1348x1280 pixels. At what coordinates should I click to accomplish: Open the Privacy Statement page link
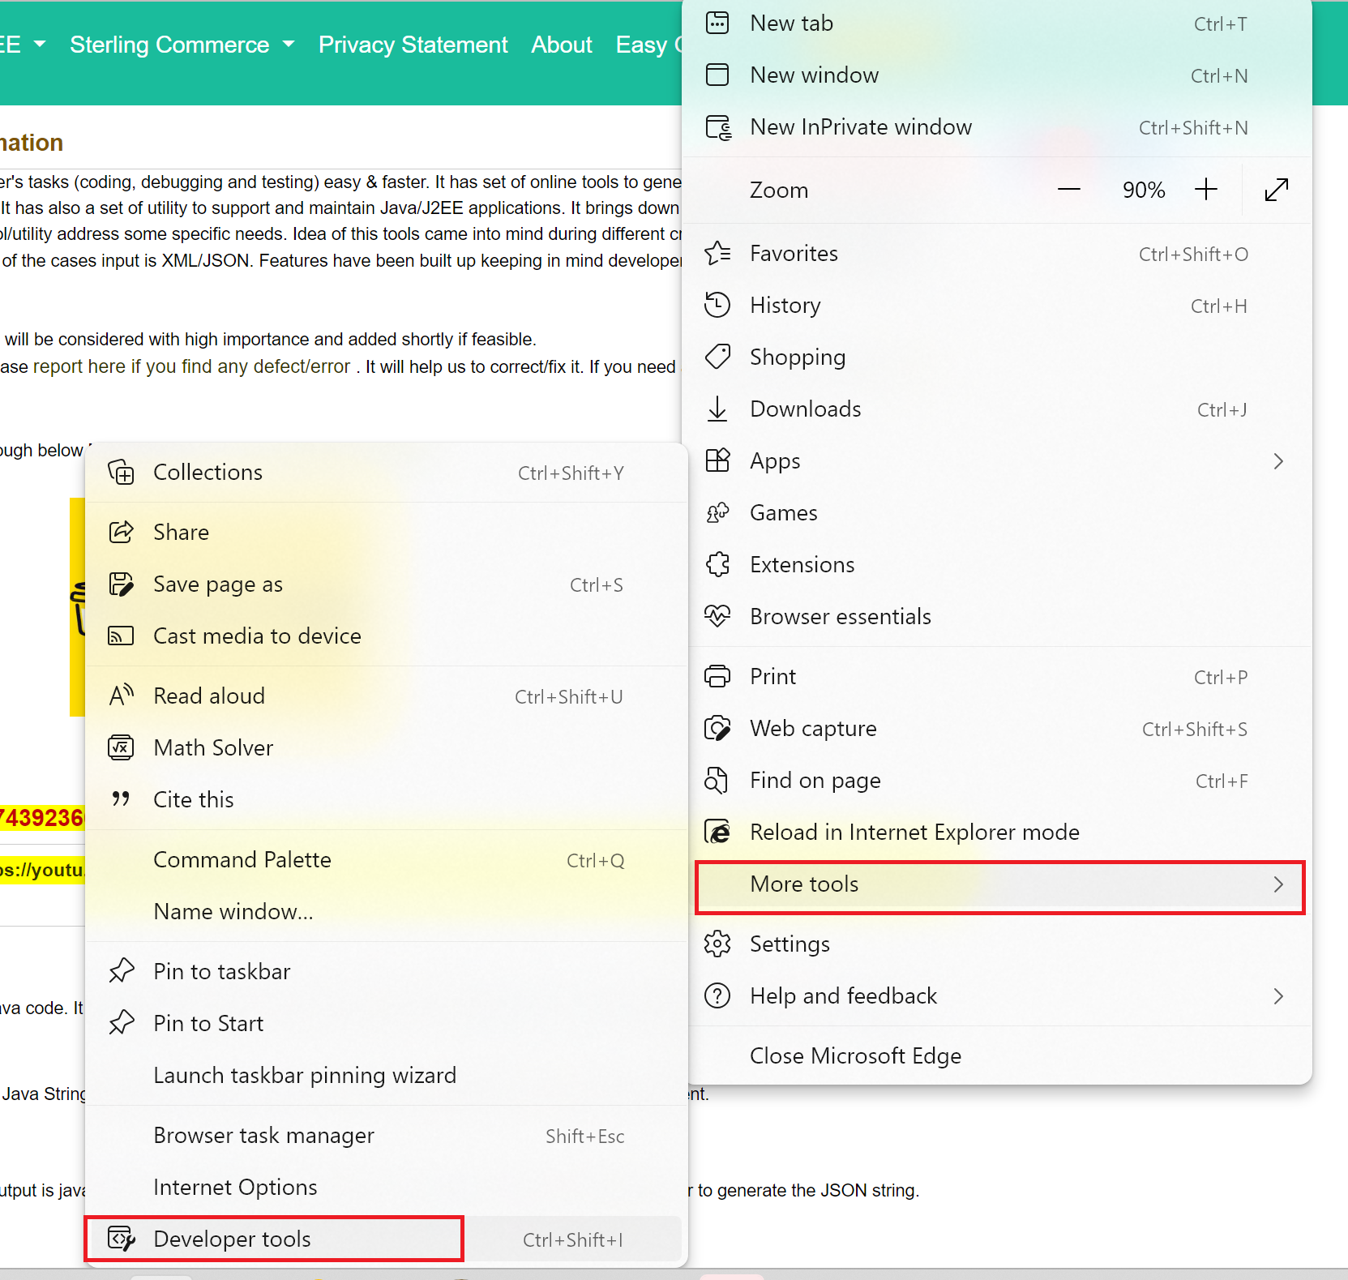pyautogui.click(x=413, y=45)
